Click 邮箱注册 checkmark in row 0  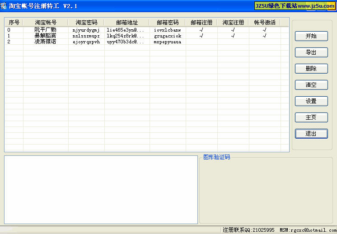(201, 30)
